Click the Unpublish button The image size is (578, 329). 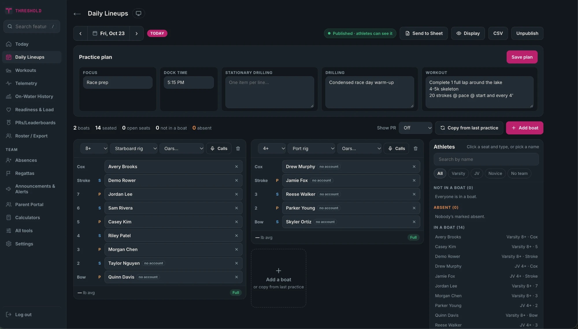pyautogui.click(x=527, y=33)
